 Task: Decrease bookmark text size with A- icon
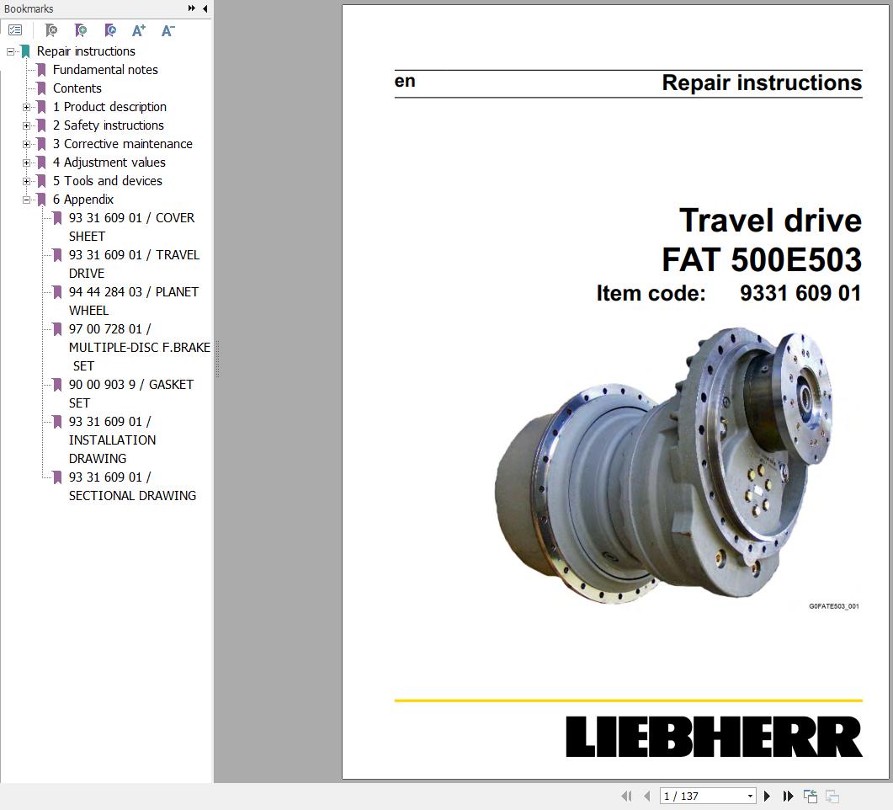coord(168,30)
